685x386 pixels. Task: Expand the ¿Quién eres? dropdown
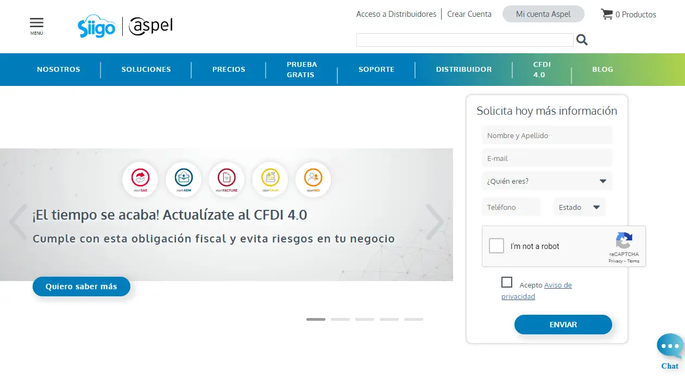[547, 181]
